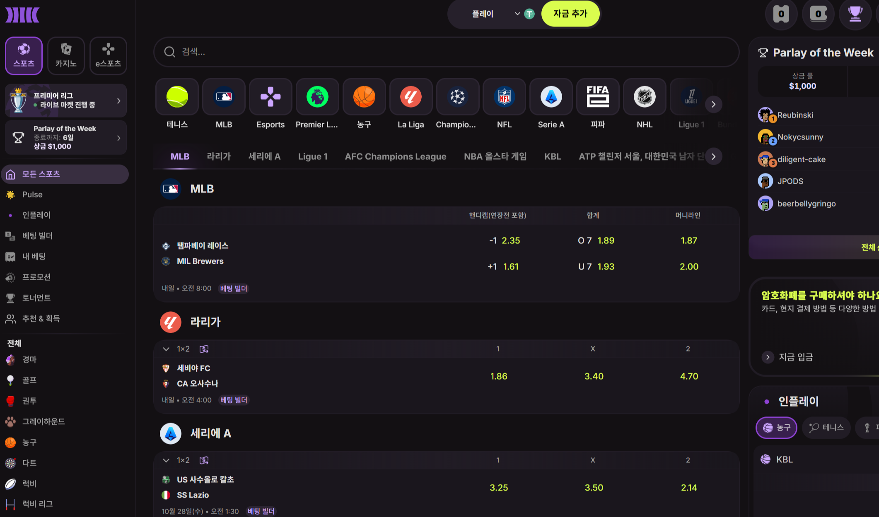Switch to the 라리가 tab
The width and height of the screenshot is (879, 517).
(x=219, y=156)
